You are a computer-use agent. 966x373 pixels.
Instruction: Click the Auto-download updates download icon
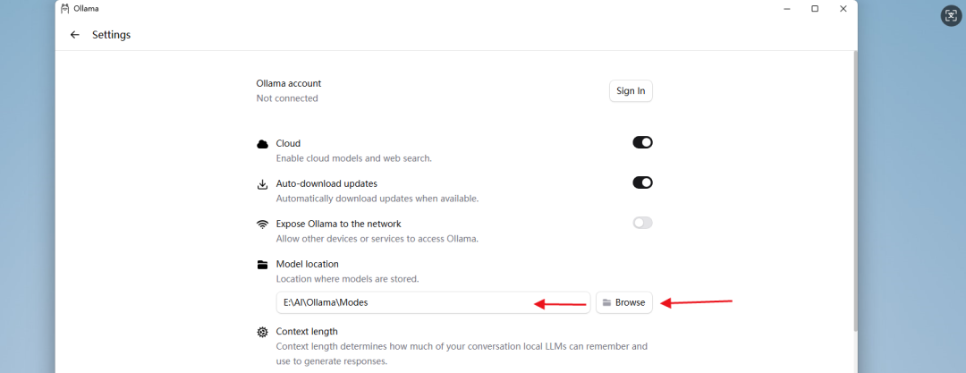[x=262, y=184]
